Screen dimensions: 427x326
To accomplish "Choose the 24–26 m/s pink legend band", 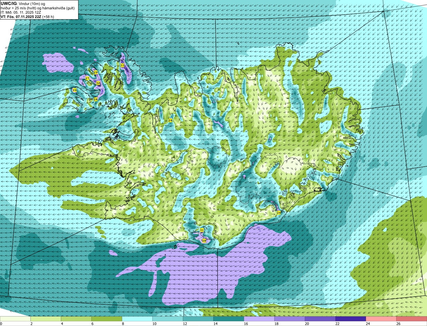I will pyautogui.click(x=381, y=319).
